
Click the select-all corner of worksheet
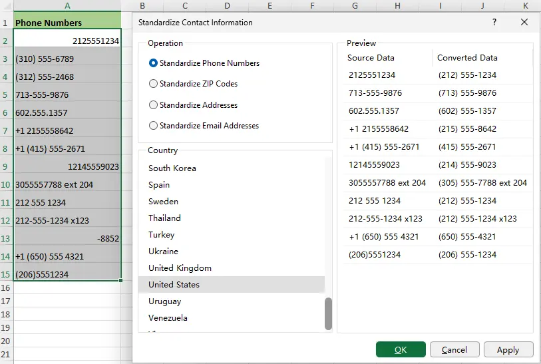(6, 5)
